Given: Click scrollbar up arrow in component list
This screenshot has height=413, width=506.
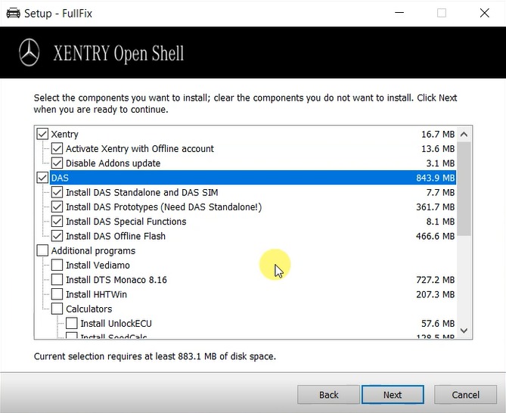Looking at the screenshot, I should (x=464, y=134).
